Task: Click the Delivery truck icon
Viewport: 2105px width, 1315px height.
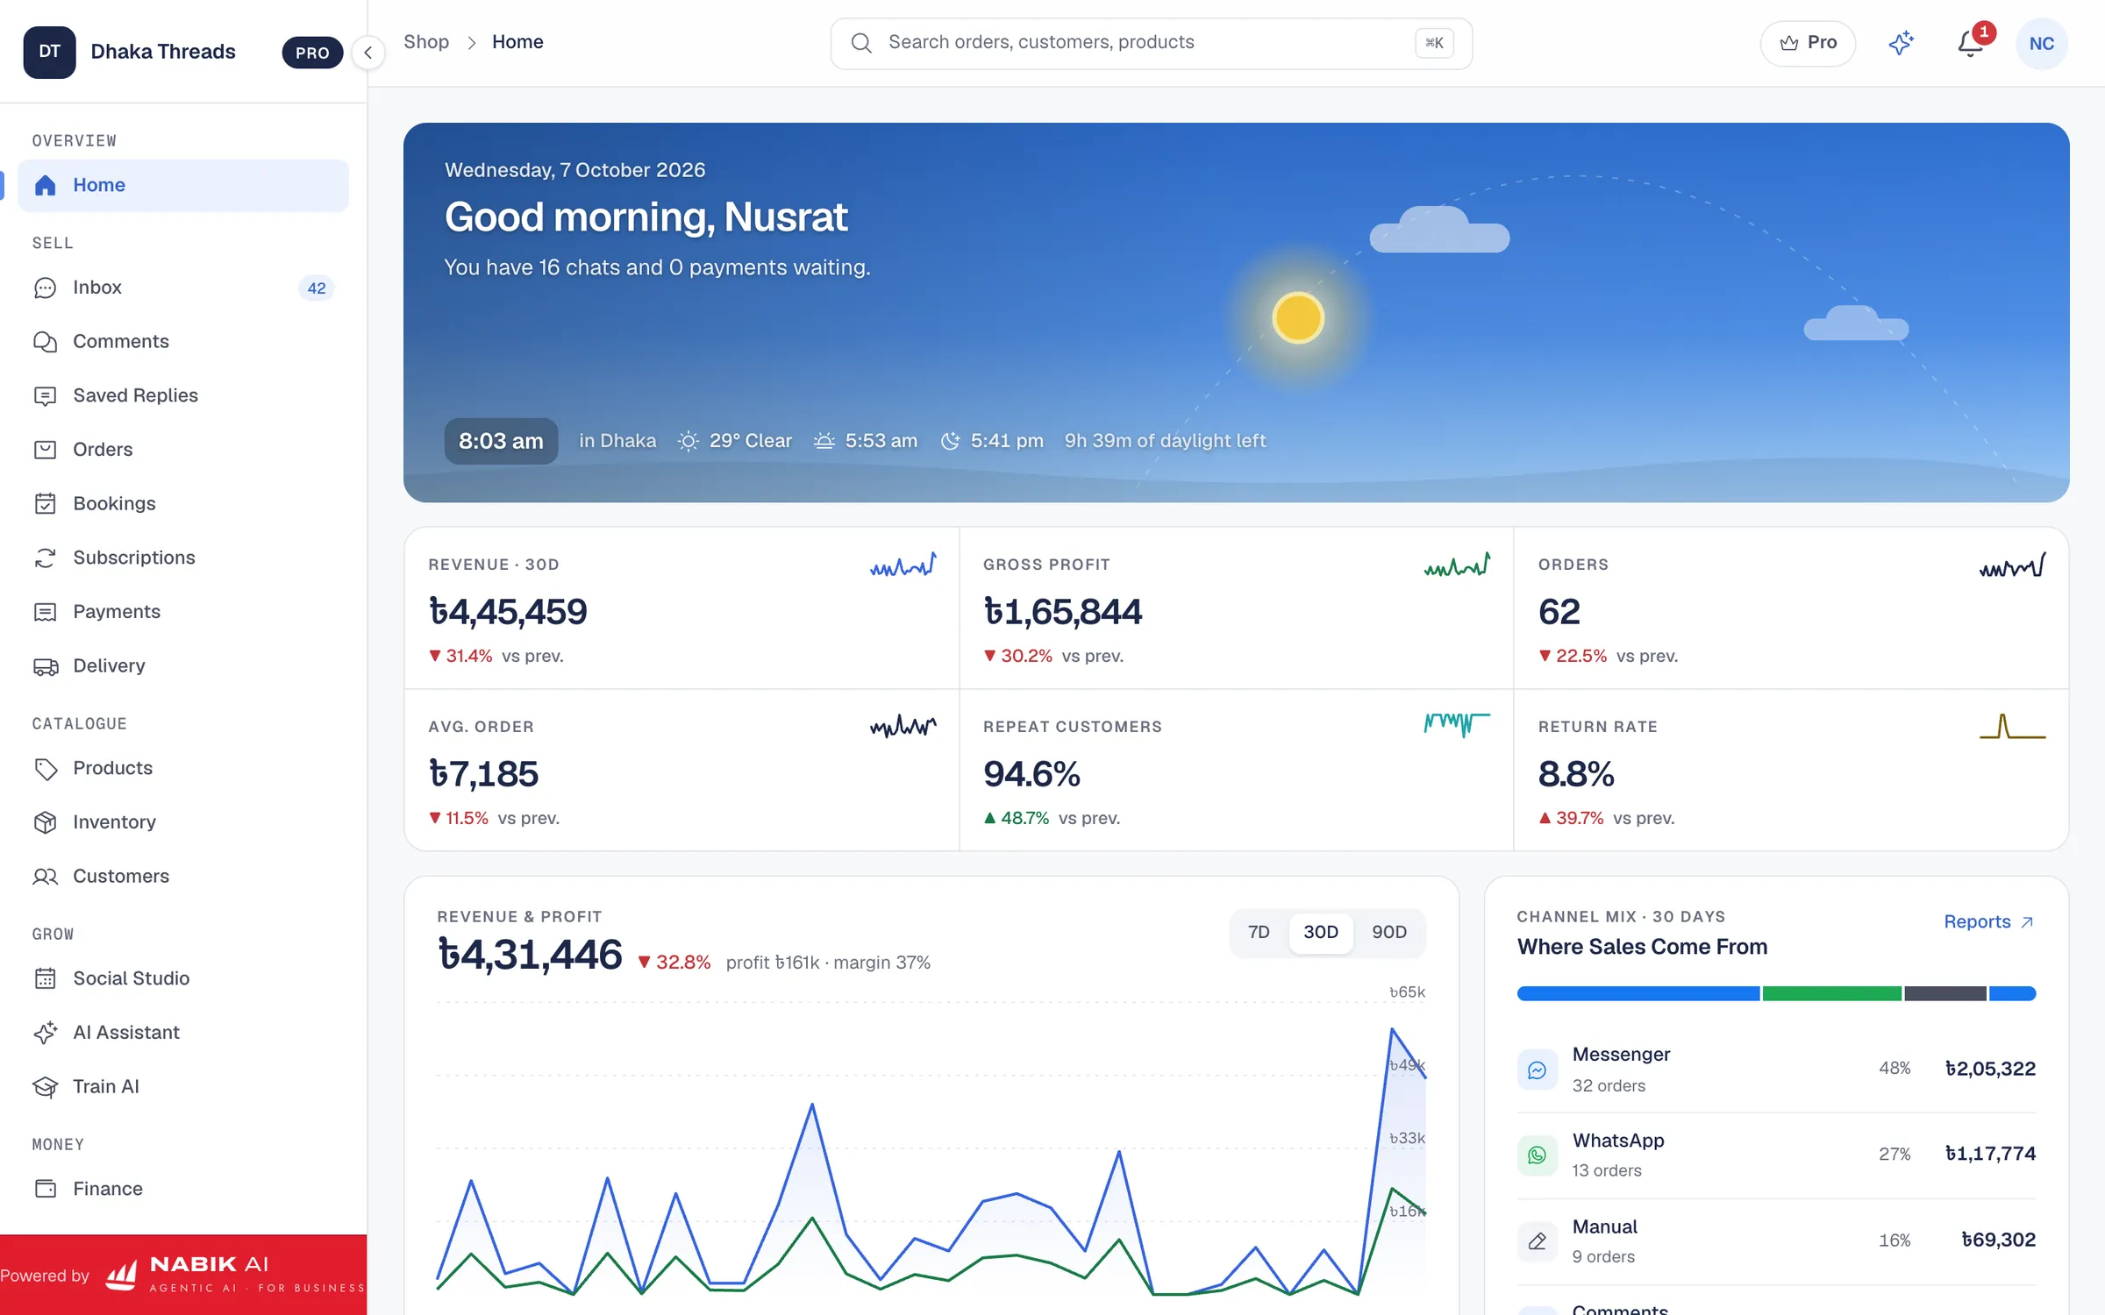Action: [x=45, y=666]
